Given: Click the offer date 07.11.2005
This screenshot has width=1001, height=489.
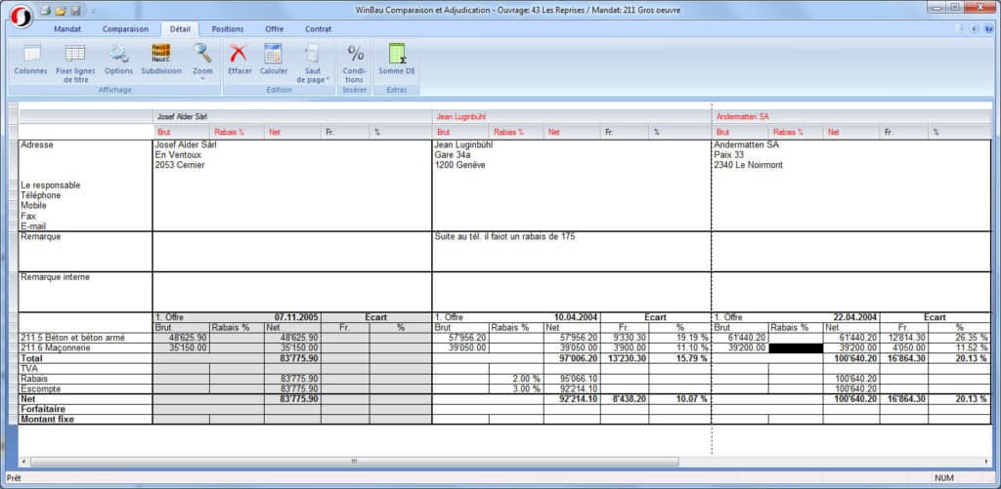Looking at the screenshot, I should (x=297, y=317).
